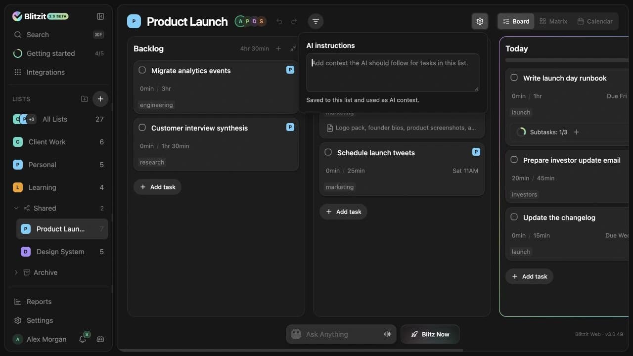
Task: Mark Schedule launch tweets complete
Action: pyautogui.click(x=328, y=152)
